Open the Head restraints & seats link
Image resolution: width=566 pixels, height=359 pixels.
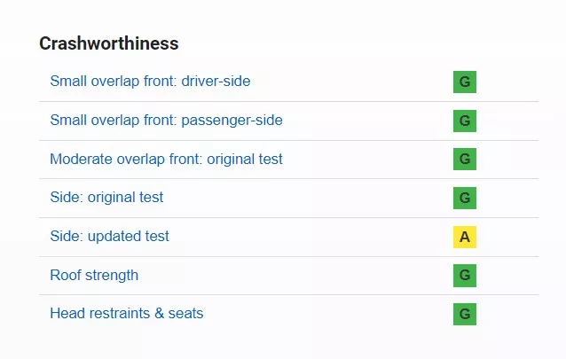126,313
